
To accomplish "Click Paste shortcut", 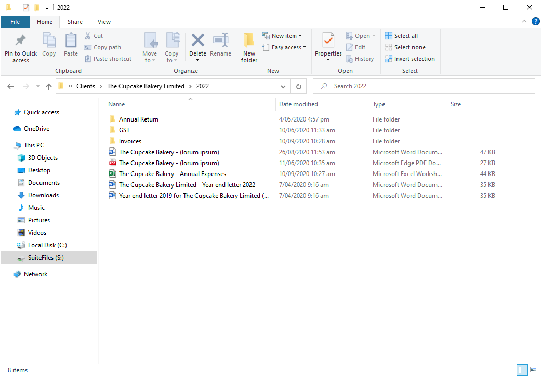I will point(108,59).
